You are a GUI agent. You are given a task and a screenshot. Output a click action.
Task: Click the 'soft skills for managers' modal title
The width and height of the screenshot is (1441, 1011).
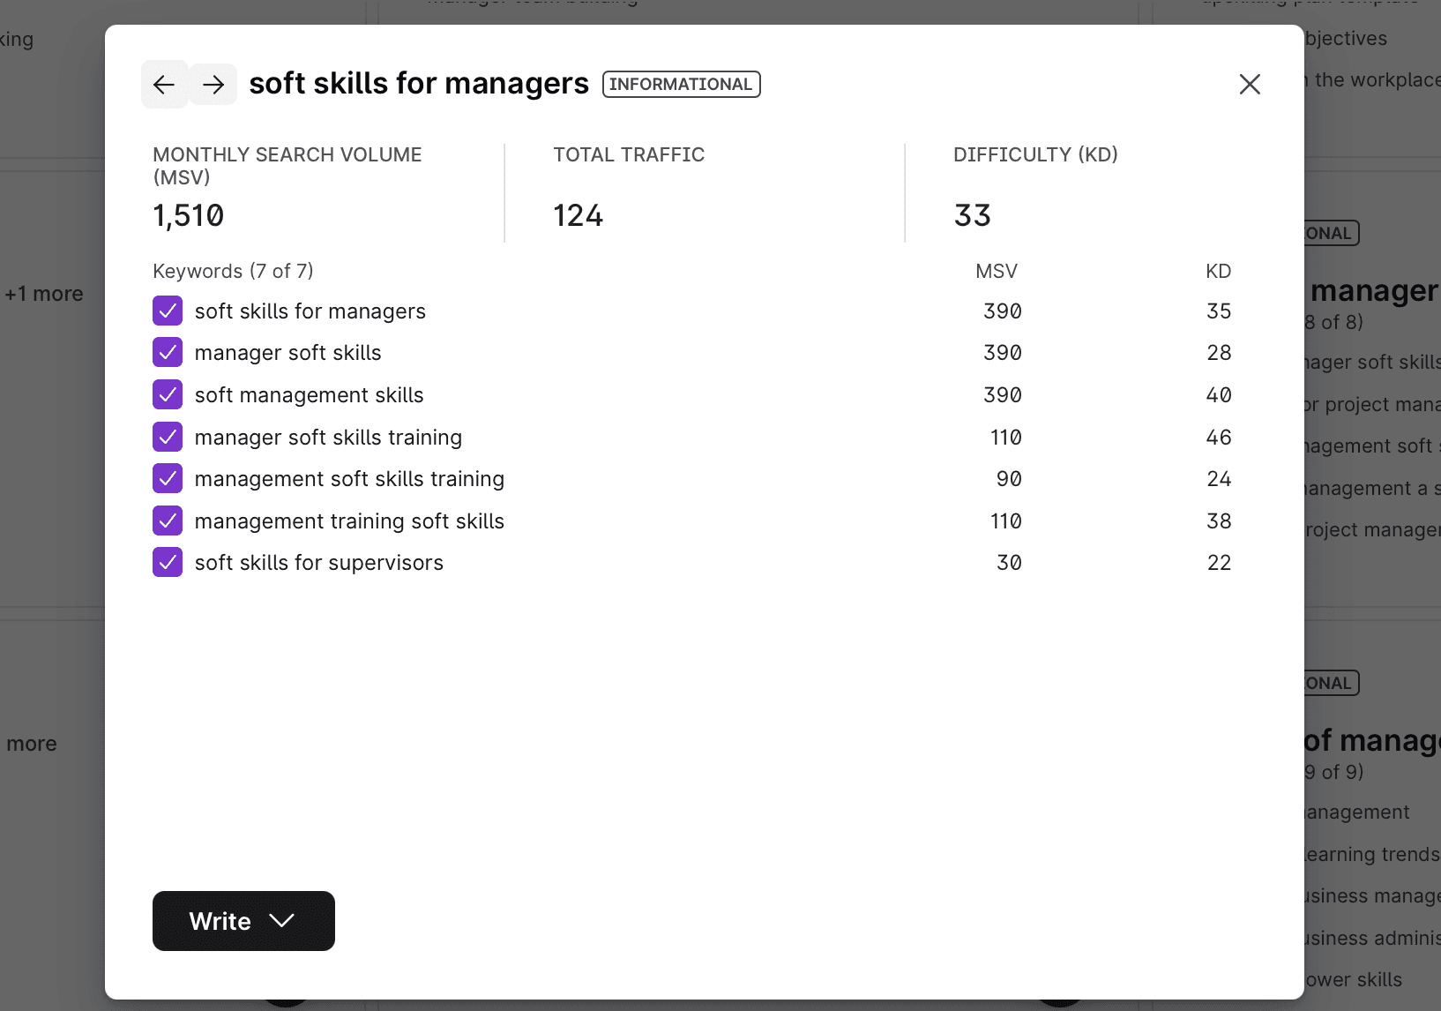point(419,84)
